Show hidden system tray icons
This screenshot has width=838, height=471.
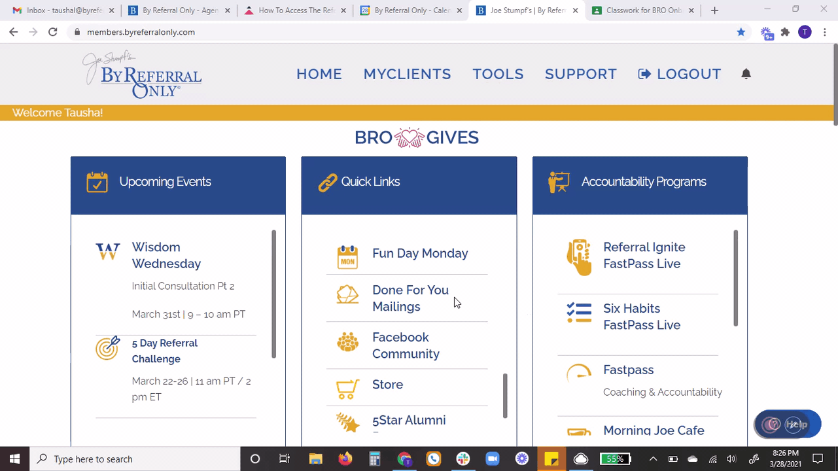(653, 459)
